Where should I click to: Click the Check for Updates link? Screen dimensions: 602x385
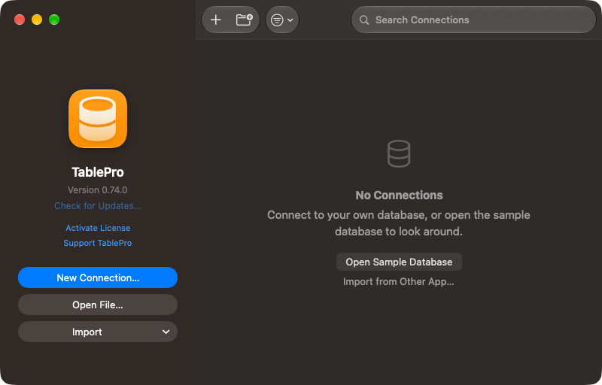pos(98,206)
